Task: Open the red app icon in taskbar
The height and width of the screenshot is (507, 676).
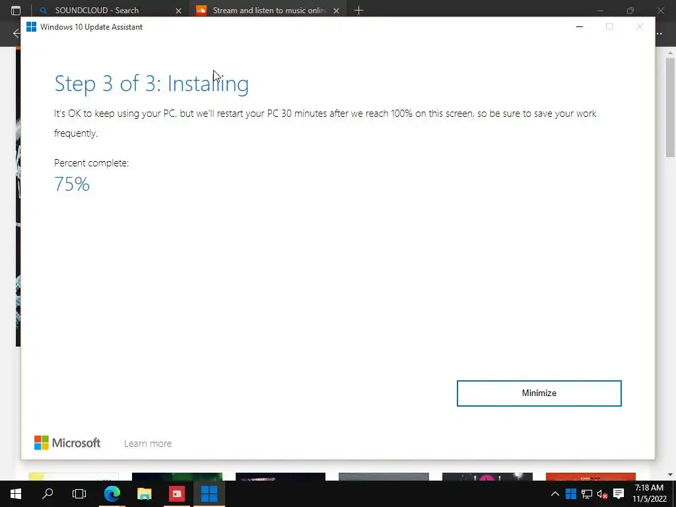Action: pyautogui.click(x=177, y=494)
